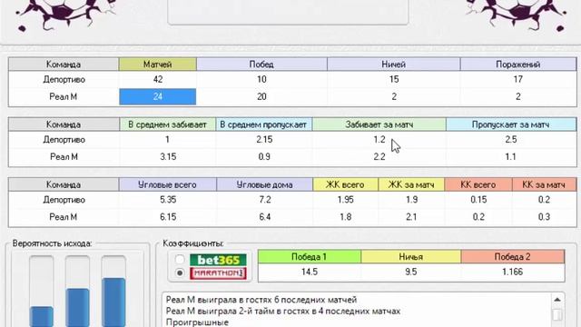581x327 pixels.
Task: Click Реал М red cards per match 0.3
Action: click(x=544, y=217)
